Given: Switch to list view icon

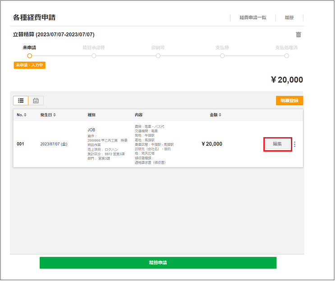Looking at the screenshot, I should pyautogui.click(x=21, y=101).
